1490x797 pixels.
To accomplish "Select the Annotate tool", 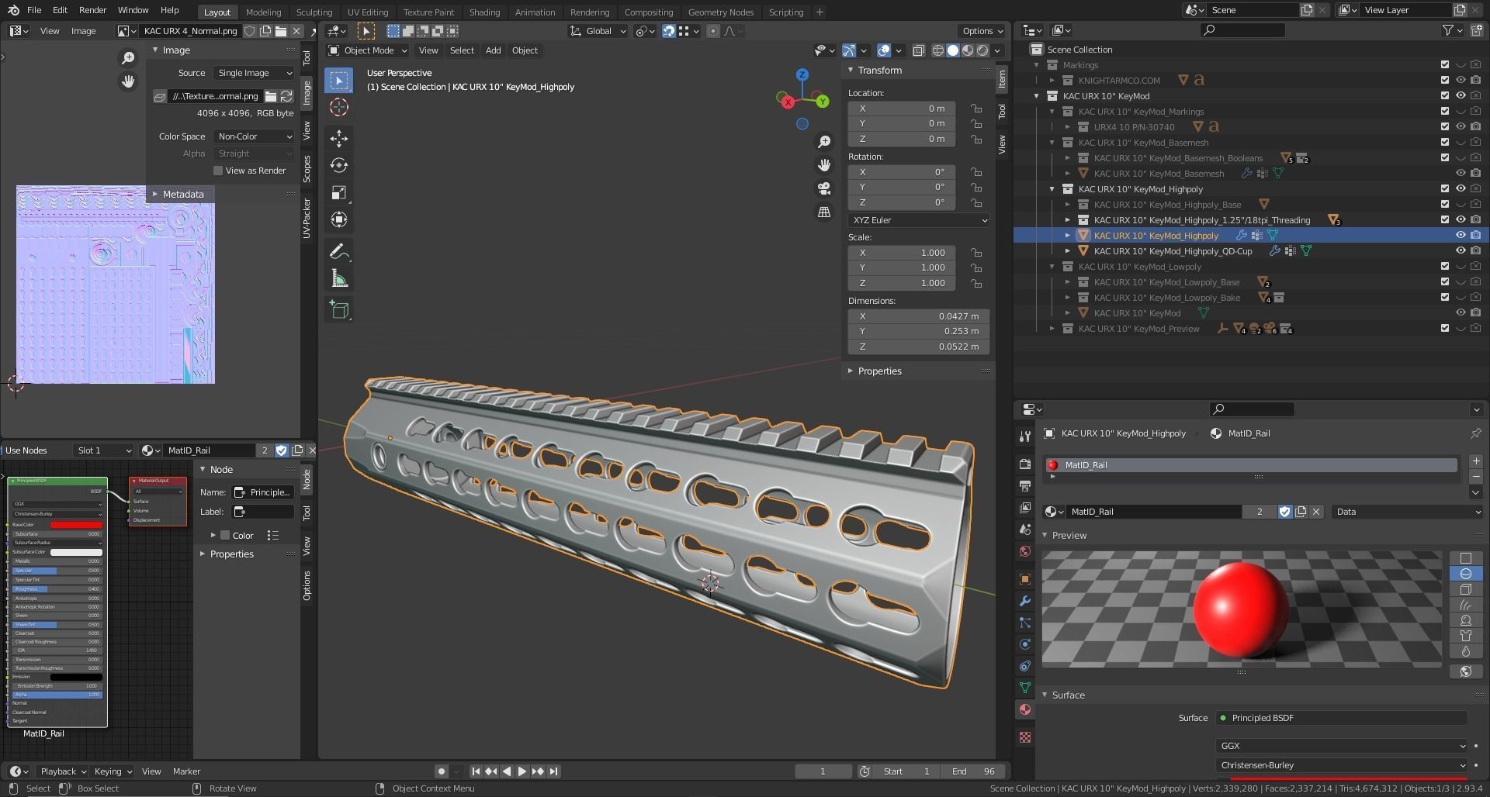I will [x=339, y=251].
